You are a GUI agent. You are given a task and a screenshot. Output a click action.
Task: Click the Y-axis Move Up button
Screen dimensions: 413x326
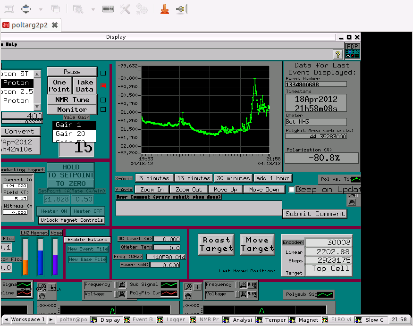pos(225,190)
